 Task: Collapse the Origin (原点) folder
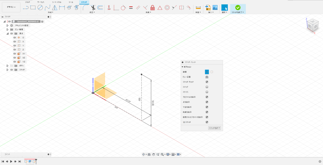[x=8, y=33]
